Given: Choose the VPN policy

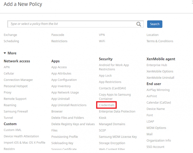Looking at the screenshot, I should pyautogui.click(x=102, y=35).
